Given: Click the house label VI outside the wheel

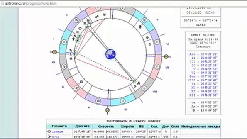Looking at the screenshot, I should click(x=167, y=44).
